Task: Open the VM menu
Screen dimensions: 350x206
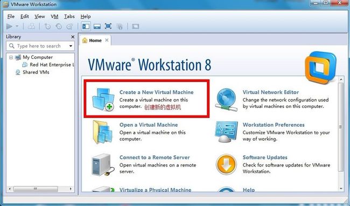Action: (x=54, y=17)
